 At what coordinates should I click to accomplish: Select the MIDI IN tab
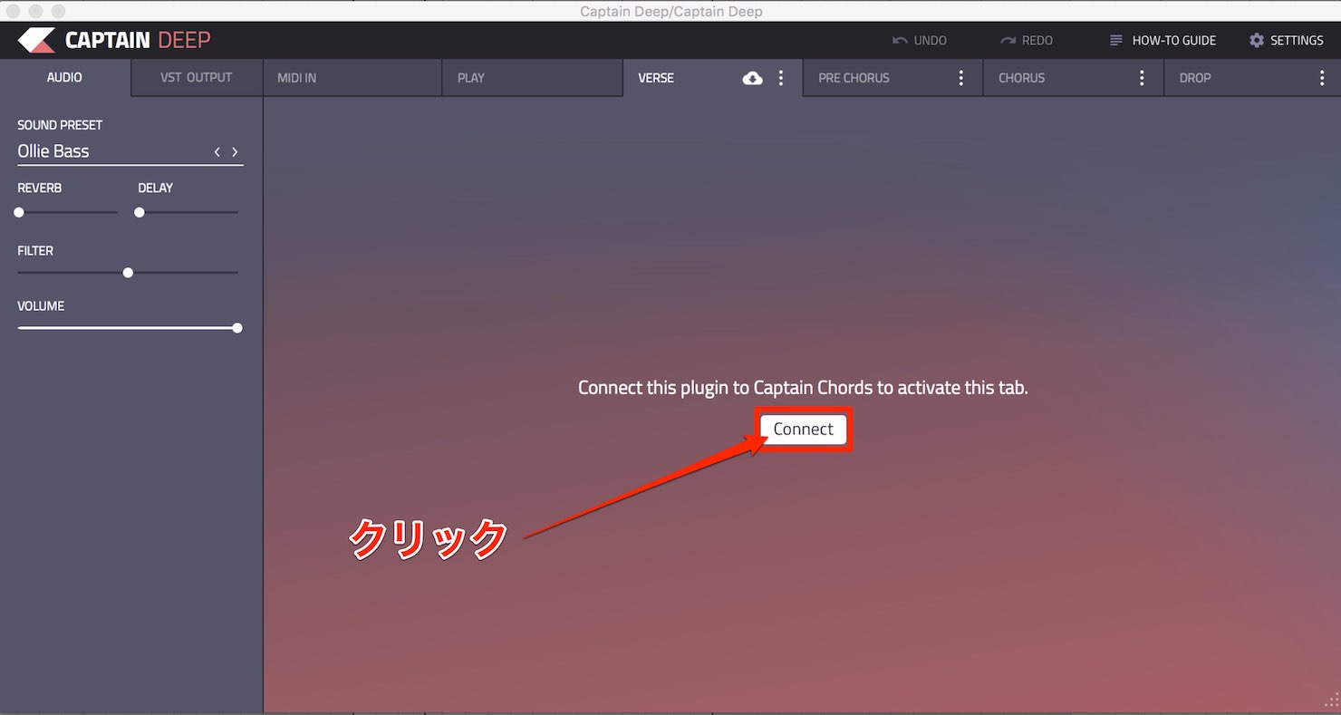352,78
